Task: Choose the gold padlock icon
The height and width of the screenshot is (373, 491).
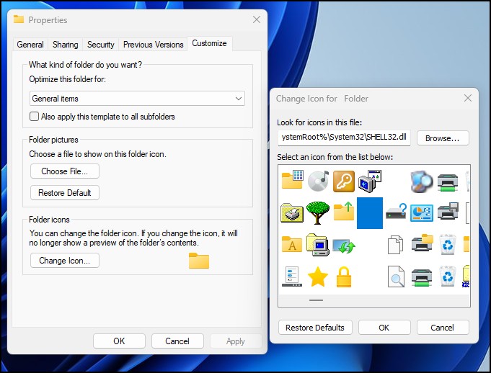Action: click(x=344, y=277)
